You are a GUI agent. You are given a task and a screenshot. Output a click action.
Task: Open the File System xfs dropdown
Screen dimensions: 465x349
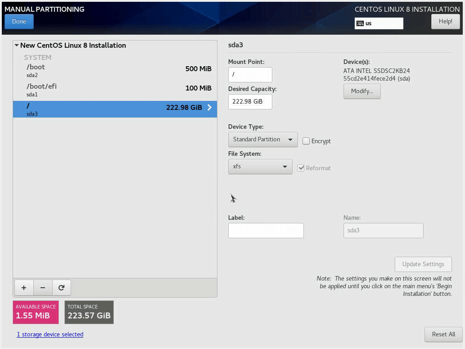pos(260,167)
